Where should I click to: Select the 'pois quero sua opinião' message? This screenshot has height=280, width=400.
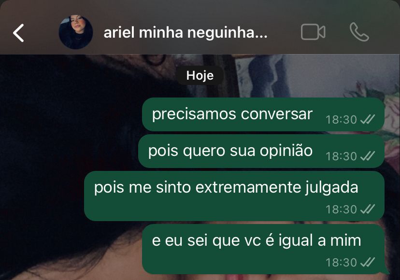click(x=261, y=151)
